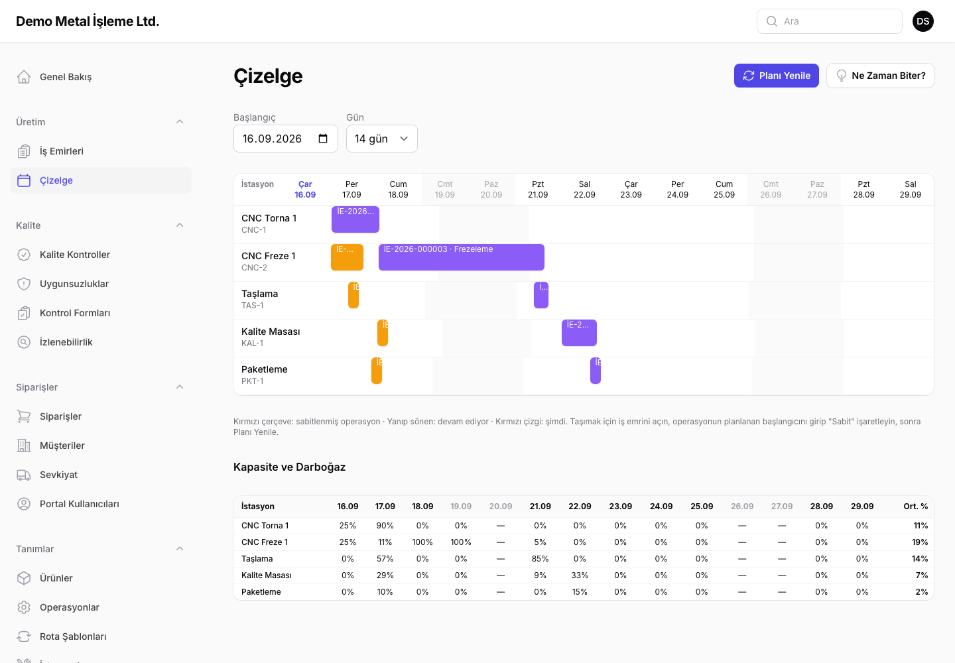The image size is (955, 663).
Task: Click the Planı Yenile button
Action: [777, 76]
